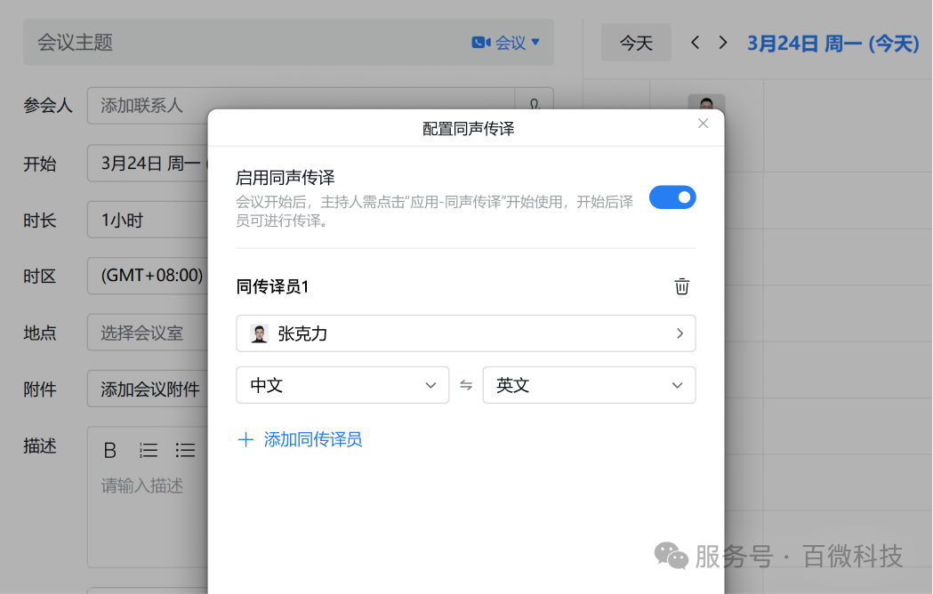This screenshot has width=933, height=594.
Task: Click the plus icon before 添加同传译员
Action: [246, 439]
